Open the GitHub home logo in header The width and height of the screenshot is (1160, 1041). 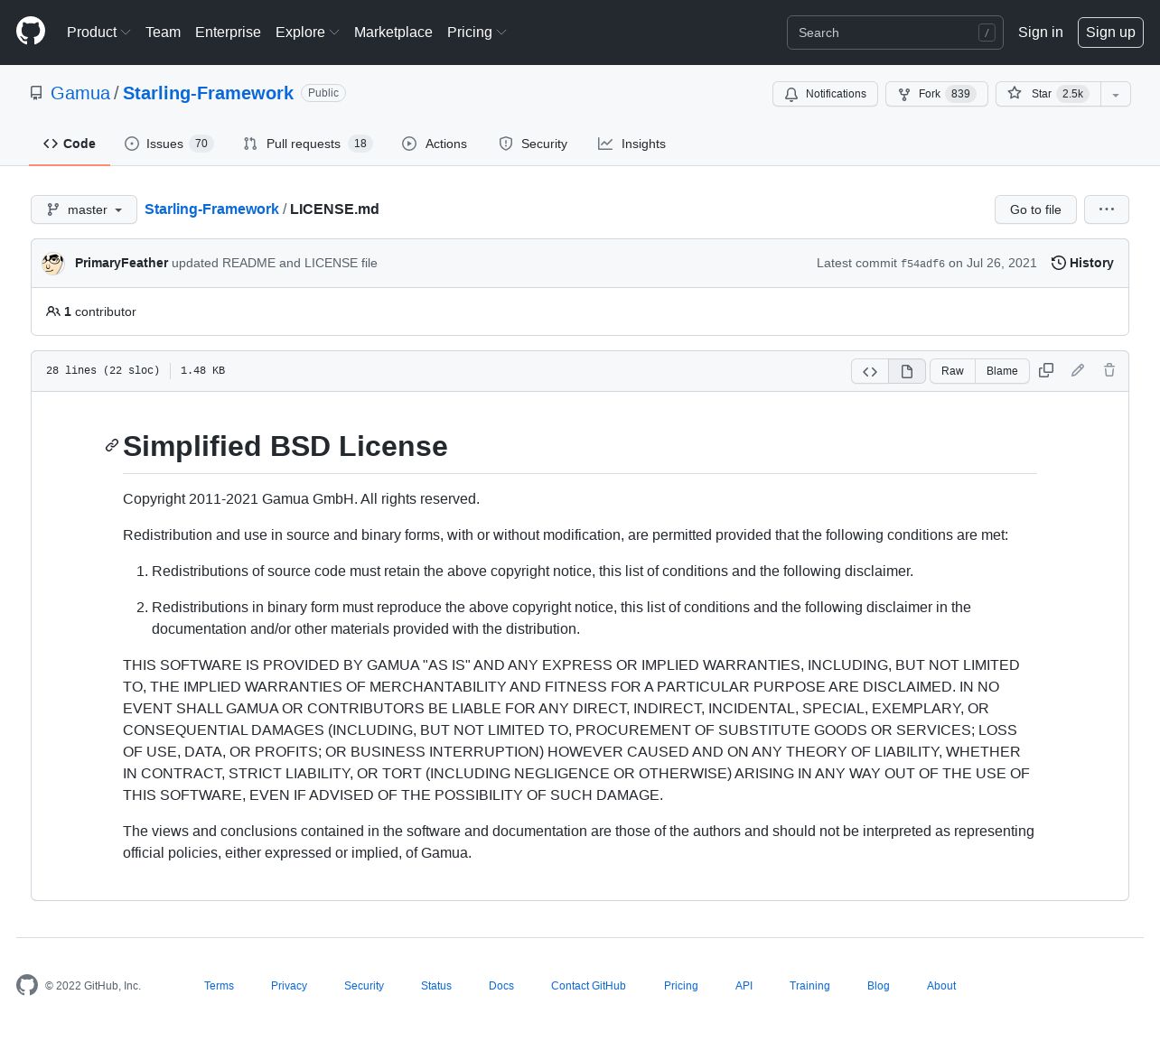31,32
